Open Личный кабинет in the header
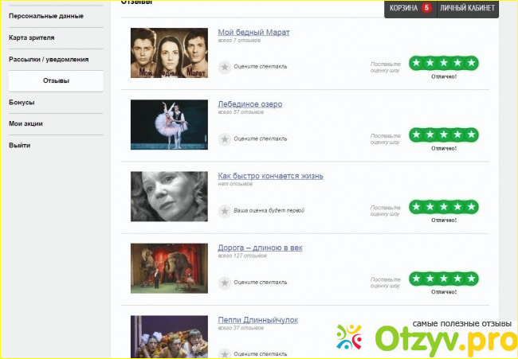Viewport: 518px width, 359px height. [x=467, y=9]
